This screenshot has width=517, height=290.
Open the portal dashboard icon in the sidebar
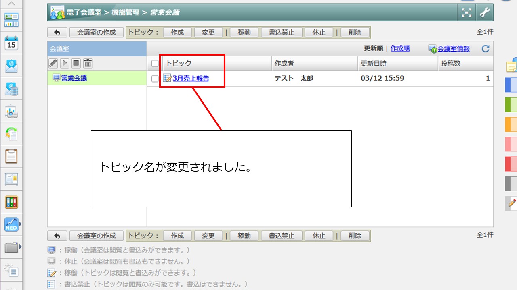[x=11, y=20]
